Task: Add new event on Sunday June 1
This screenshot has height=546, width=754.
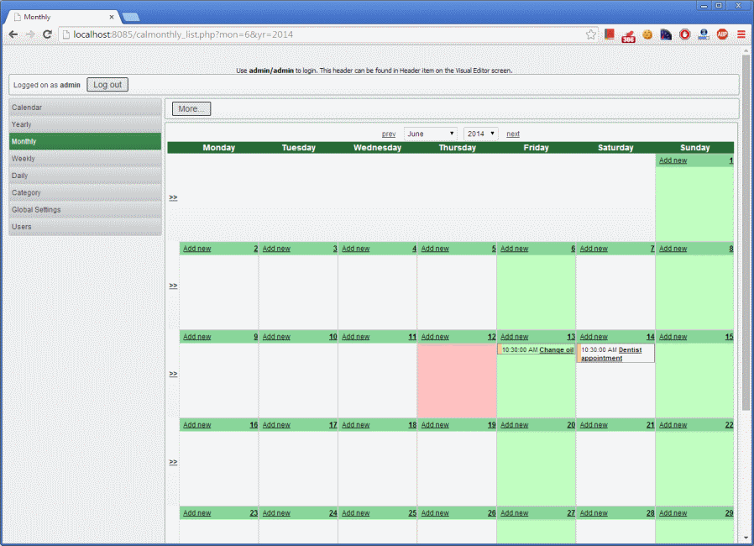Action: click(x=673, y=160)
